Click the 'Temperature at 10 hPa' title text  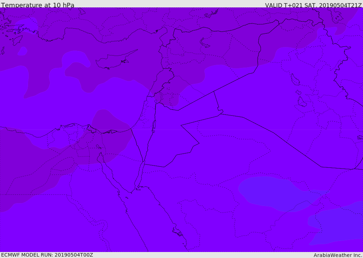click(38, 5)
